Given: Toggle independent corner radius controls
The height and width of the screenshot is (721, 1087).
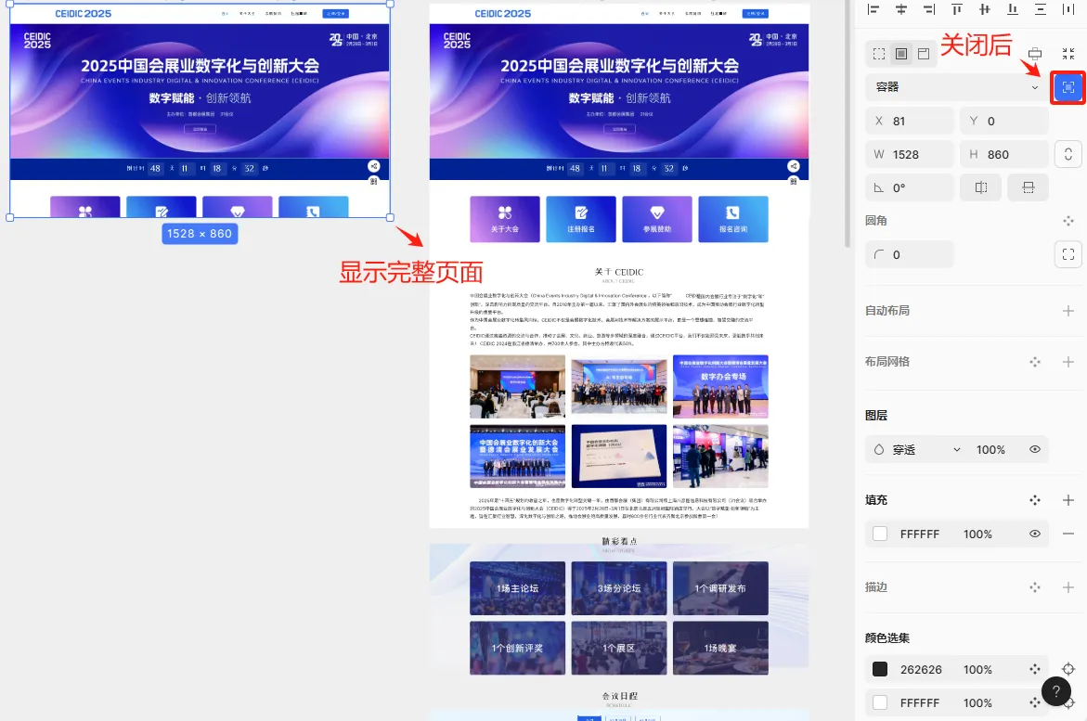Looking at the screenshot, I should pos(1068,254).
